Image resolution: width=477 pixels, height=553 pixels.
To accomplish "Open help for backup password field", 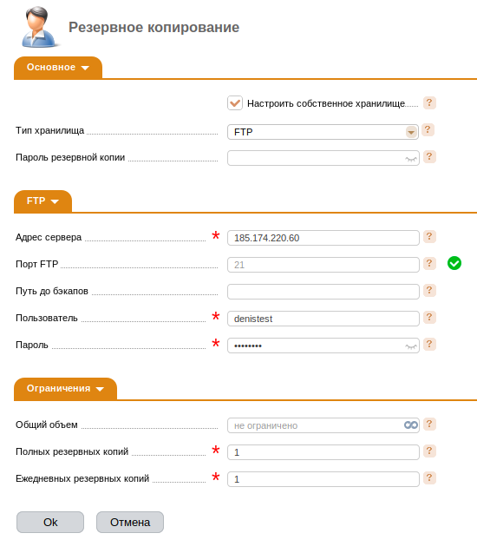I will (x=429, y=157).
